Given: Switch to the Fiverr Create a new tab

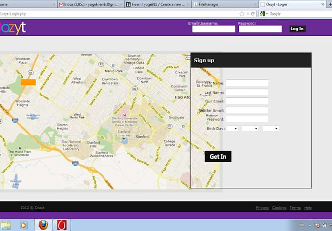Looking at the screenshot, I should [158, 4].
